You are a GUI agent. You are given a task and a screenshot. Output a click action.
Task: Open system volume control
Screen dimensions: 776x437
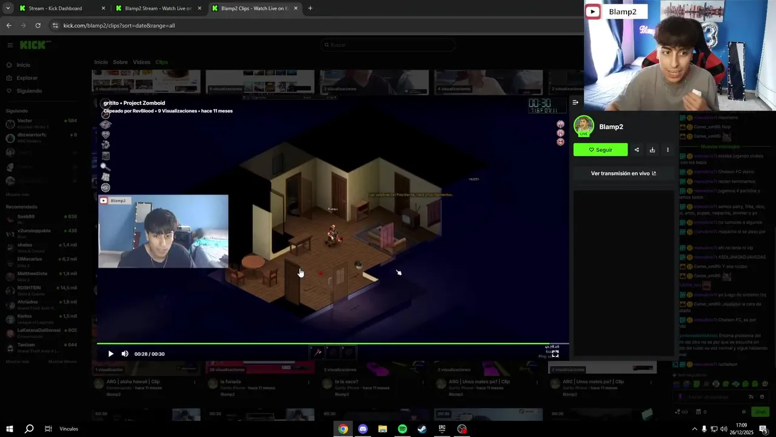tap(723, 429)
